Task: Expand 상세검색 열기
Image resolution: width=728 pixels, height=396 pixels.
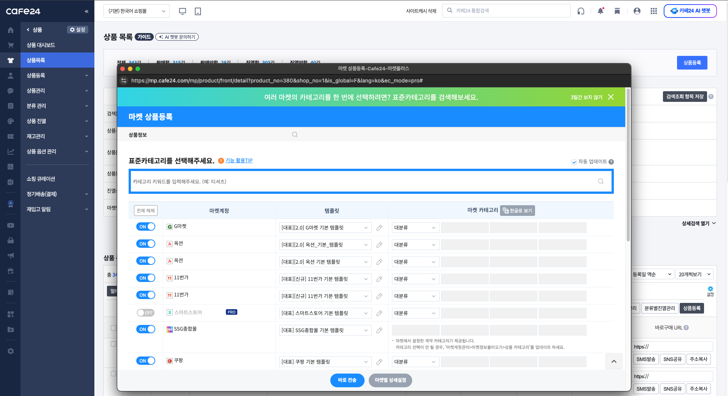Action: tap(699, 223)
